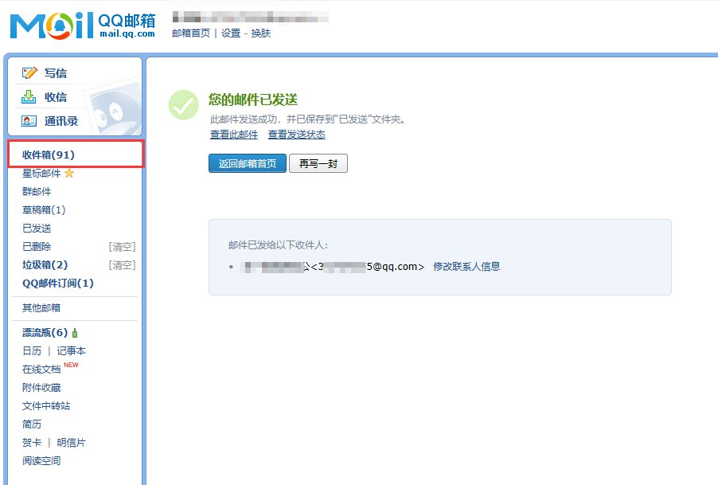Image resolution: width=718 pixels, height=485 pixels.
Task: Open 设置 settings in the top bar
Action: coord(231,34)
